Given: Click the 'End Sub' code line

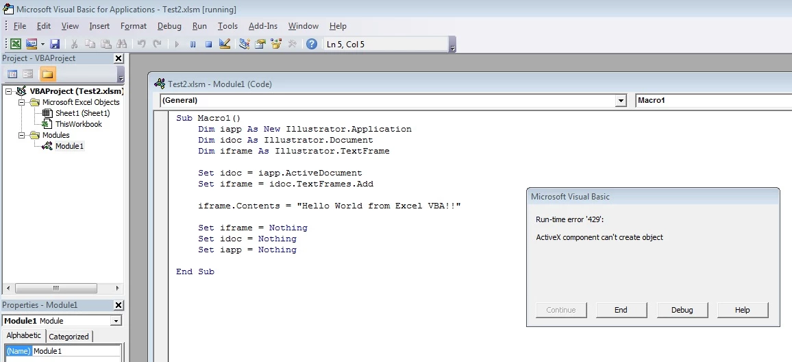Looking at the screenshot, I should [195, 271].
